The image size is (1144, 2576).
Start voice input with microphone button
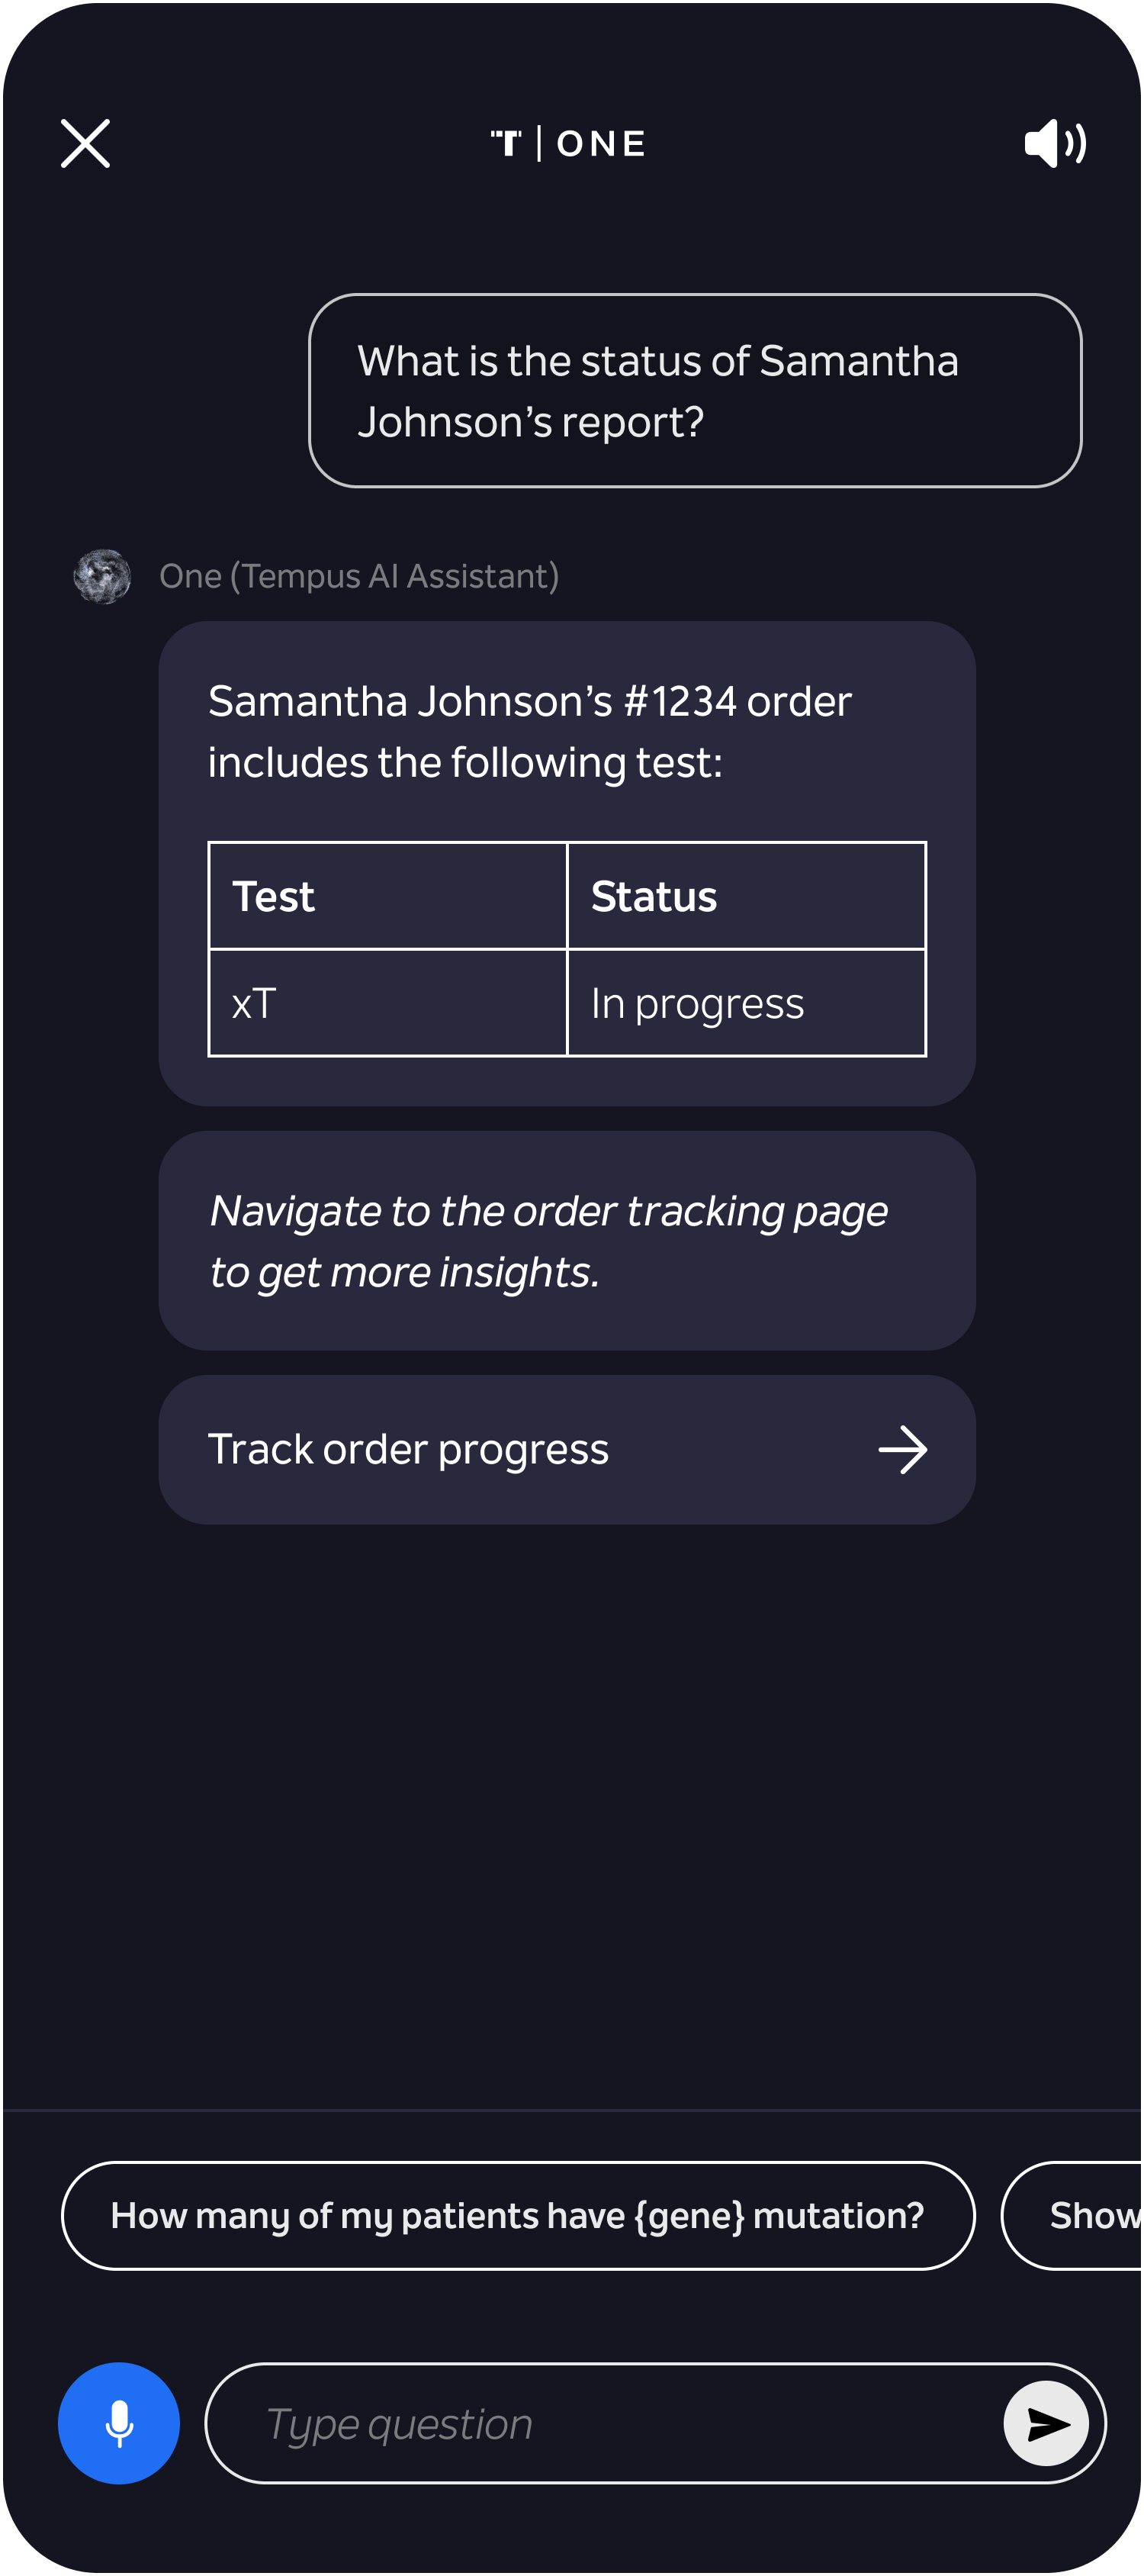119,2423
